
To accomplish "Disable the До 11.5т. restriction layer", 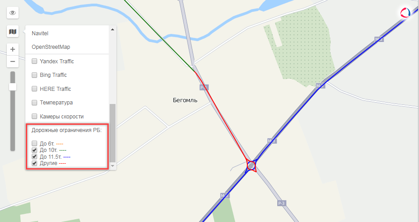I will (x=34, y=156).
